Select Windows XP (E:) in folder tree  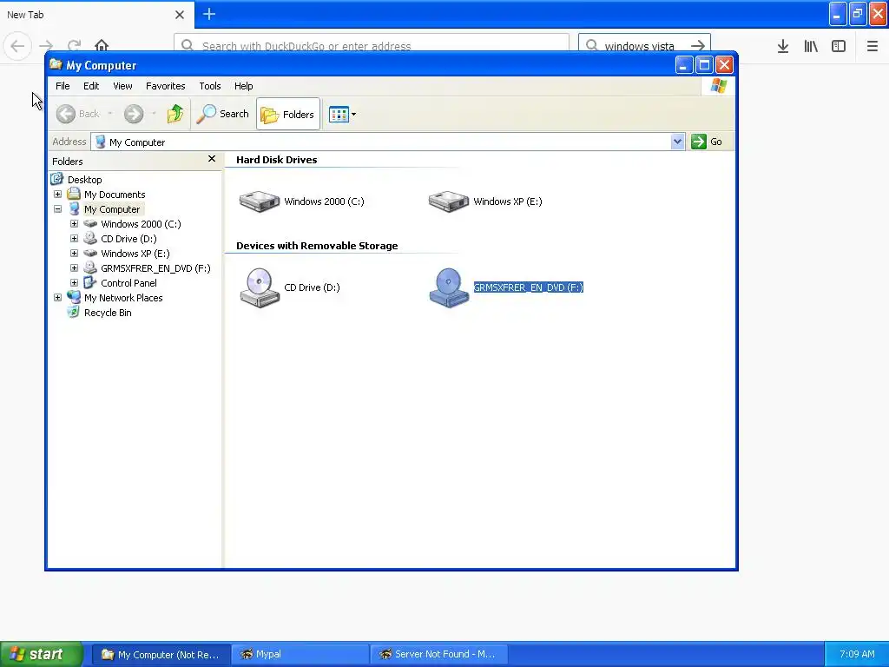[x=135, y=254]
